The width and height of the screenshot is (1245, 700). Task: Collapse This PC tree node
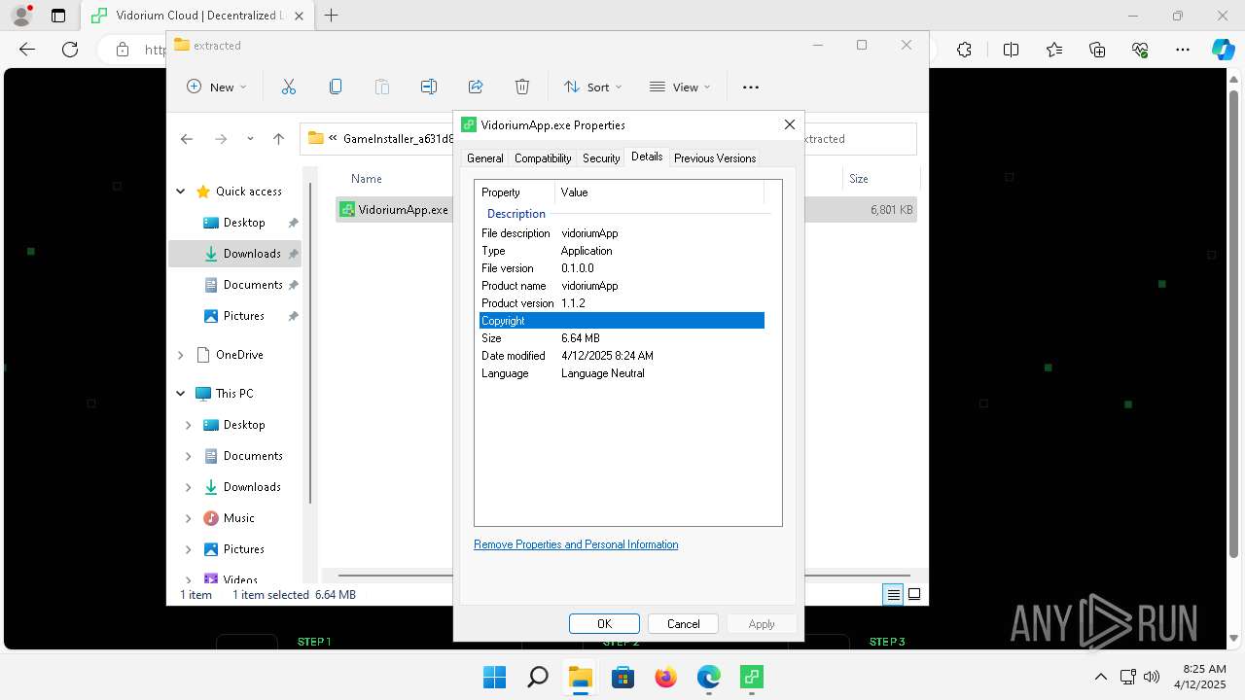tap(181, 394)
